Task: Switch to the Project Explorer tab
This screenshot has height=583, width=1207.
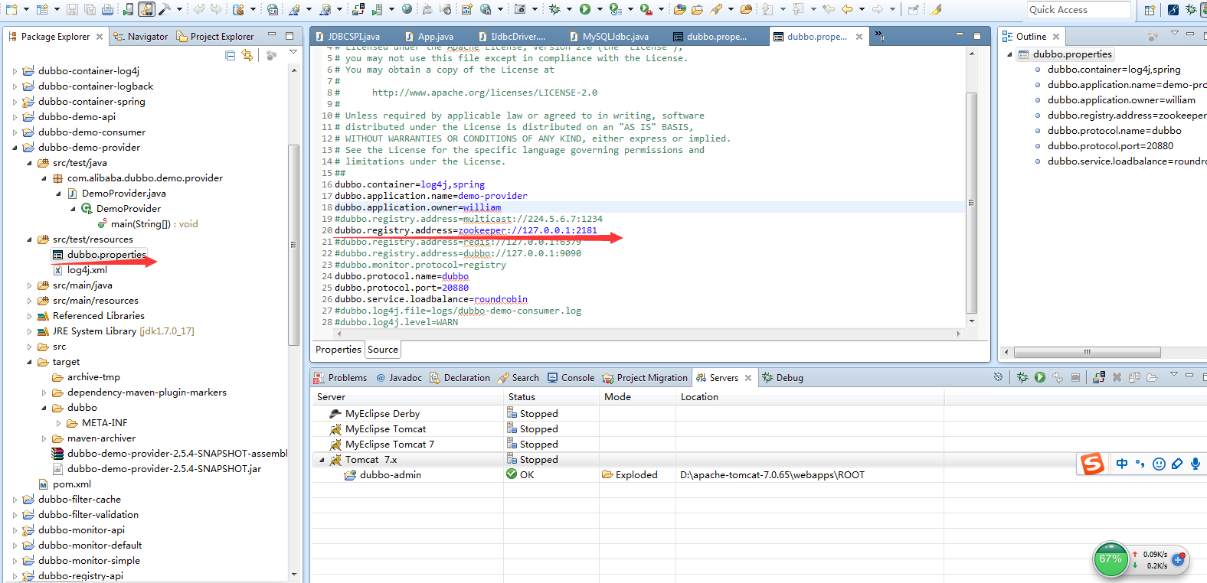Action: (x=214, y=36)
